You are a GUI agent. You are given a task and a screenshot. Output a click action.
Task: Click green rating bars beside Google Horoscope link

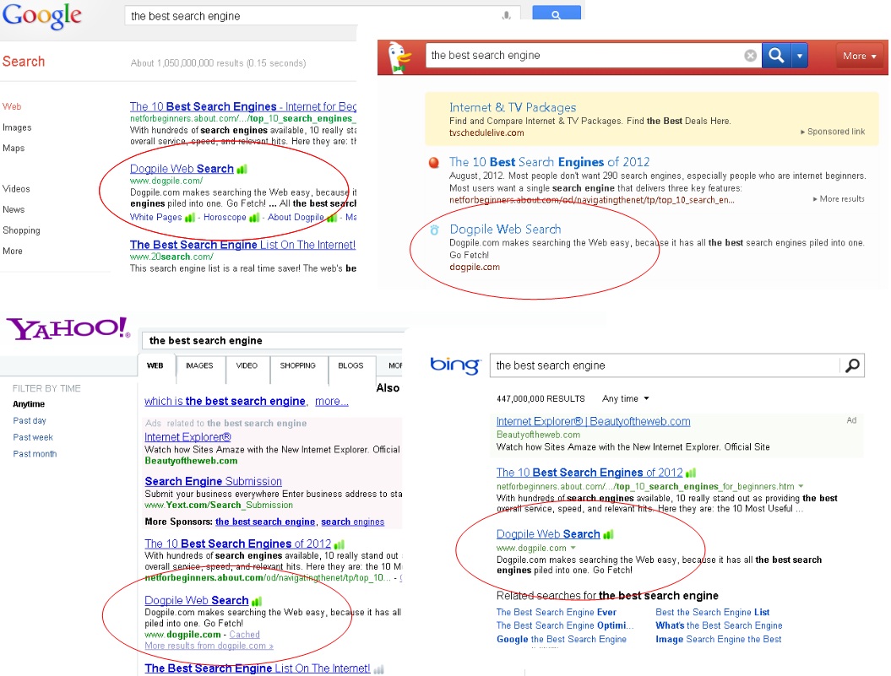pyautogui.click(x=254, y=218)
